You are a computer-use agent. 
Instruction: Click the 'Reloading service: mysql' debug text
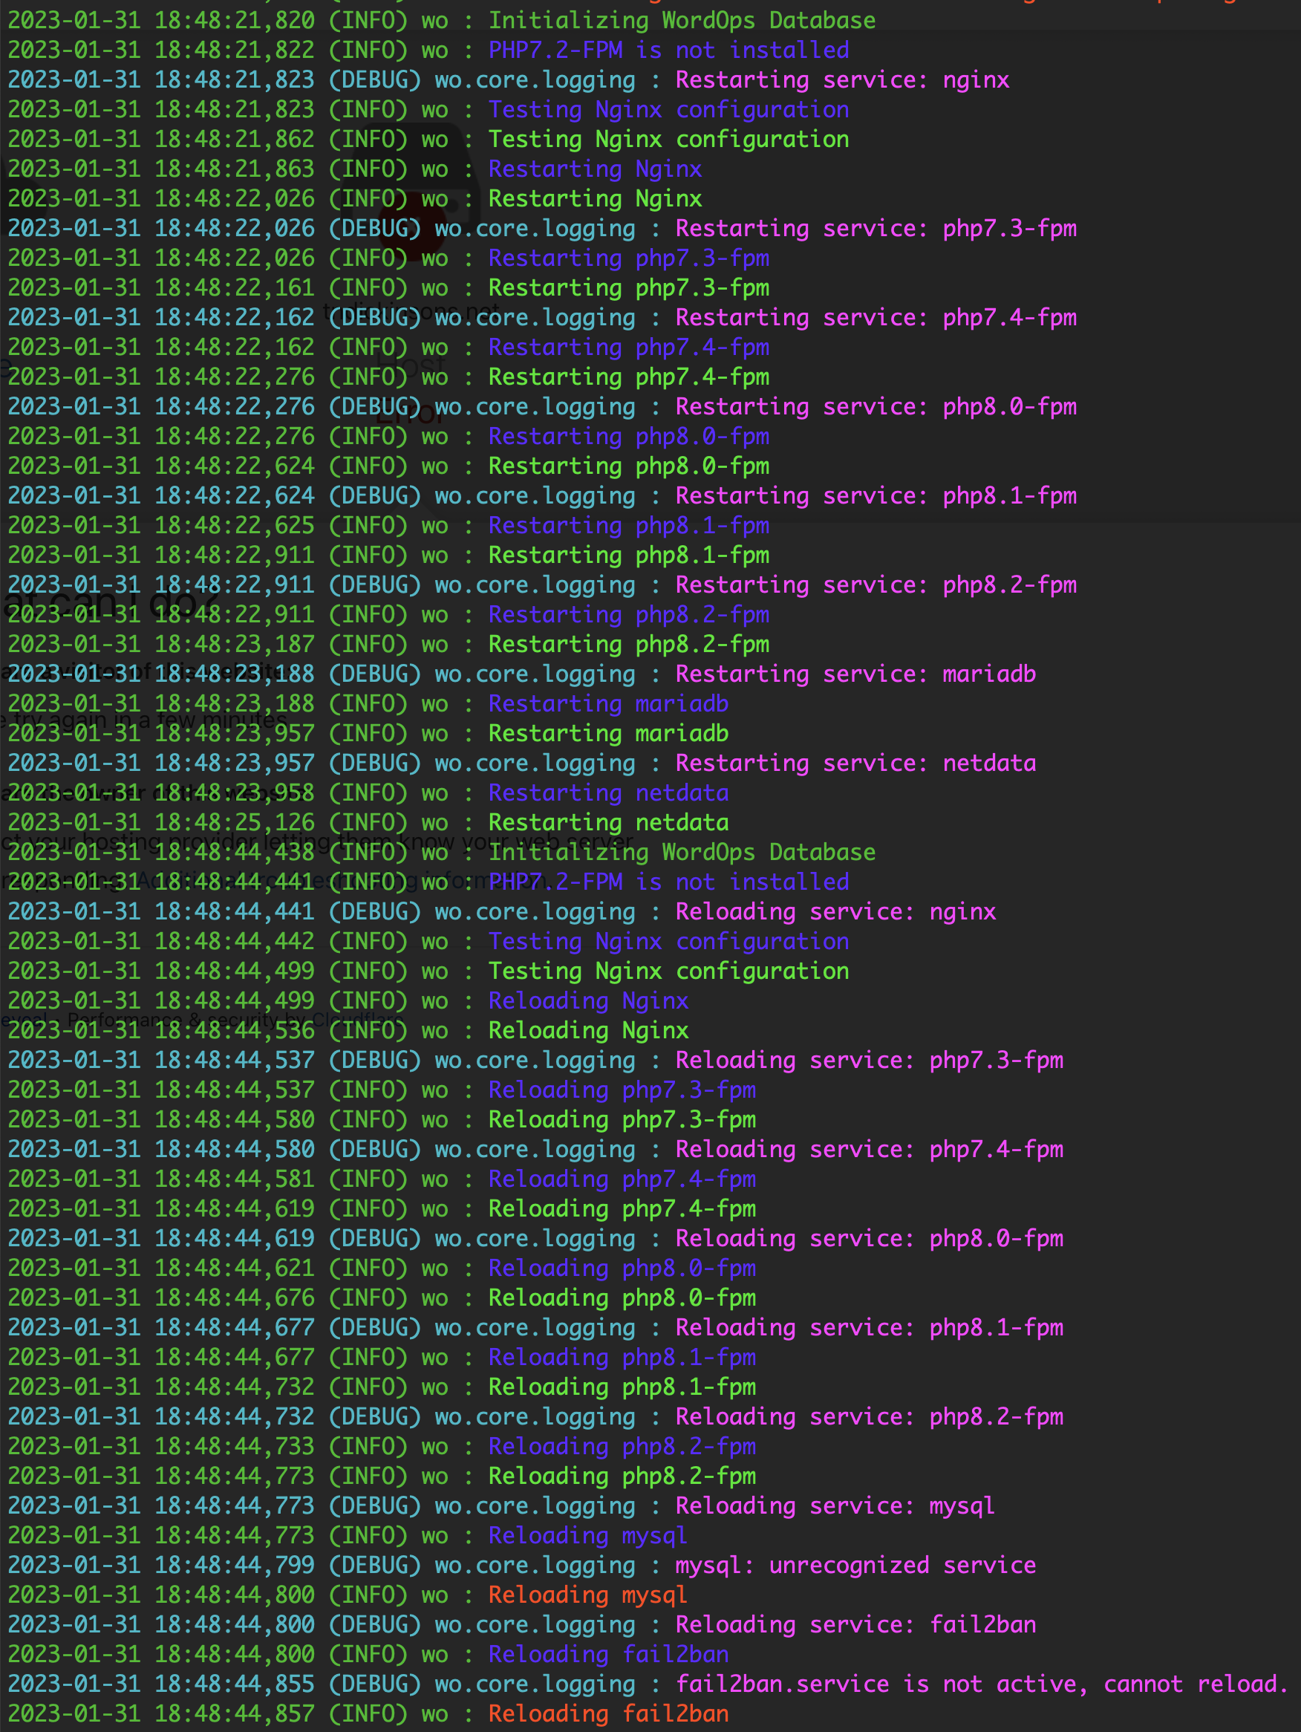pyautogui.click(x=835, y=1505)
